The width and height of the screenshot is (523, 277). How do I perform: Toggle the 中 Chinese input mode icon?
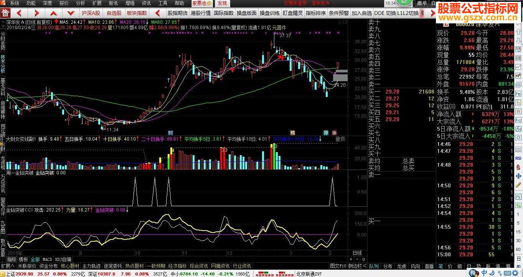[x=484, y=273]
